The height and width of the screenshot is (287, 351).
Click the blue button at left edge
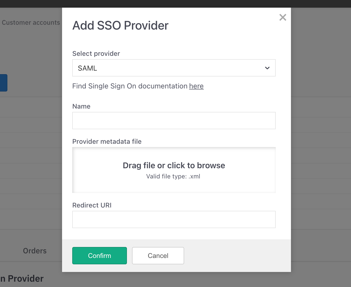coord(3,83)
